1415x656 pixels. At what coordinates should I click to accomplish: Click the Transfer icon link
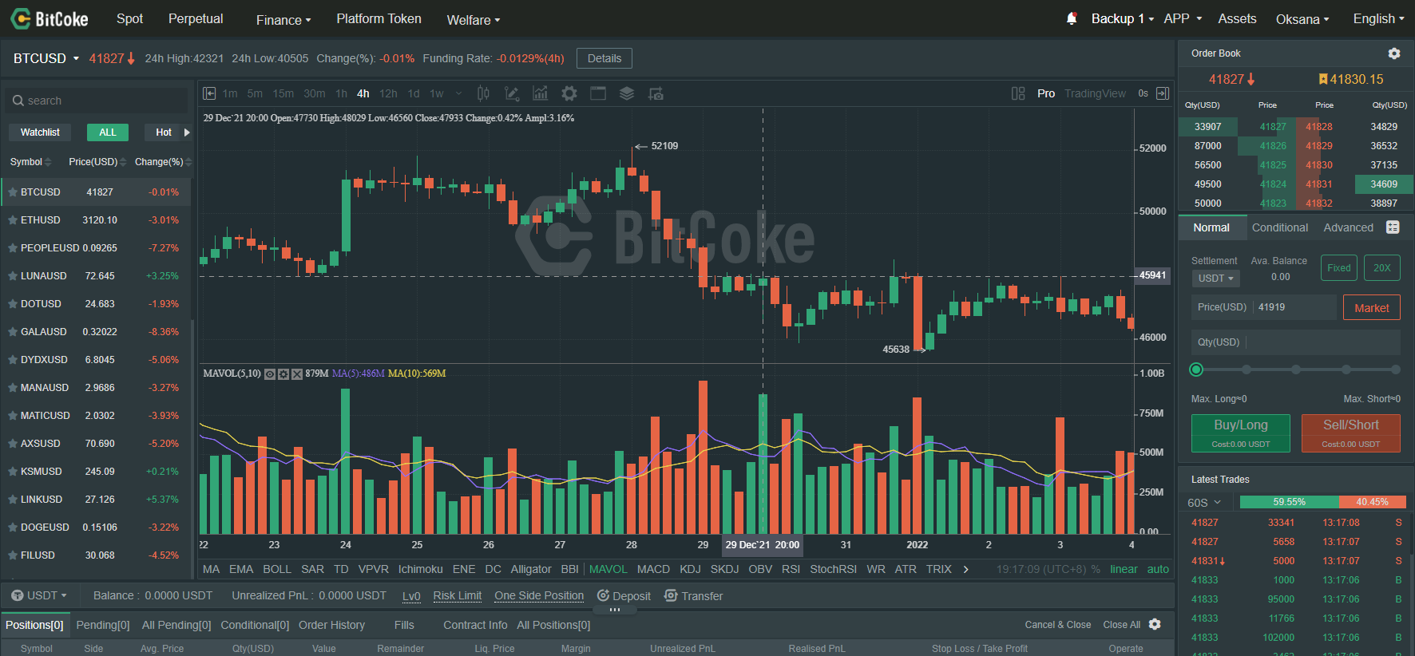[x=693, y=595]
